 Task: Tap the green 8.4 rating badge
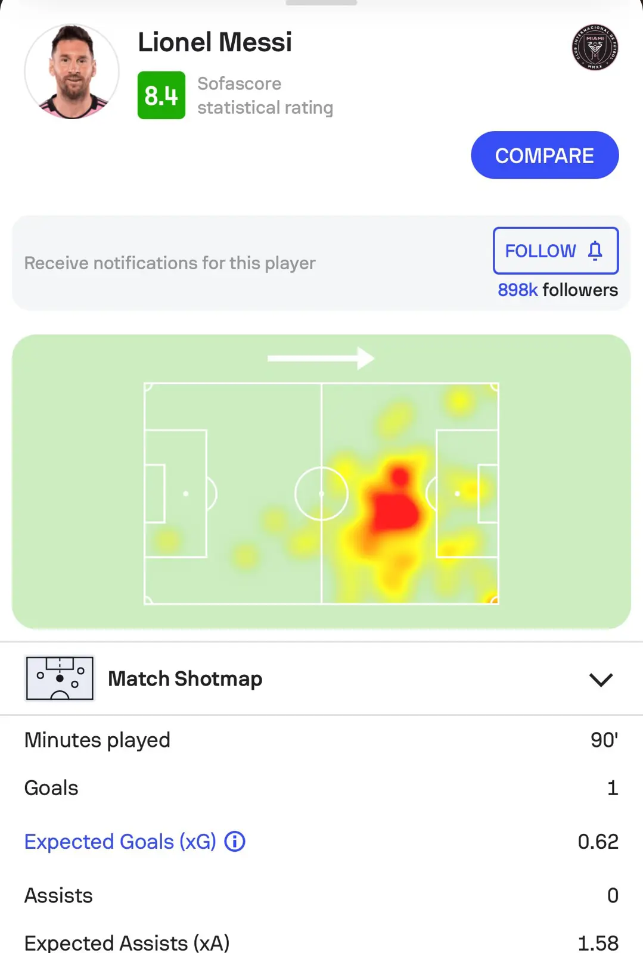161,95
